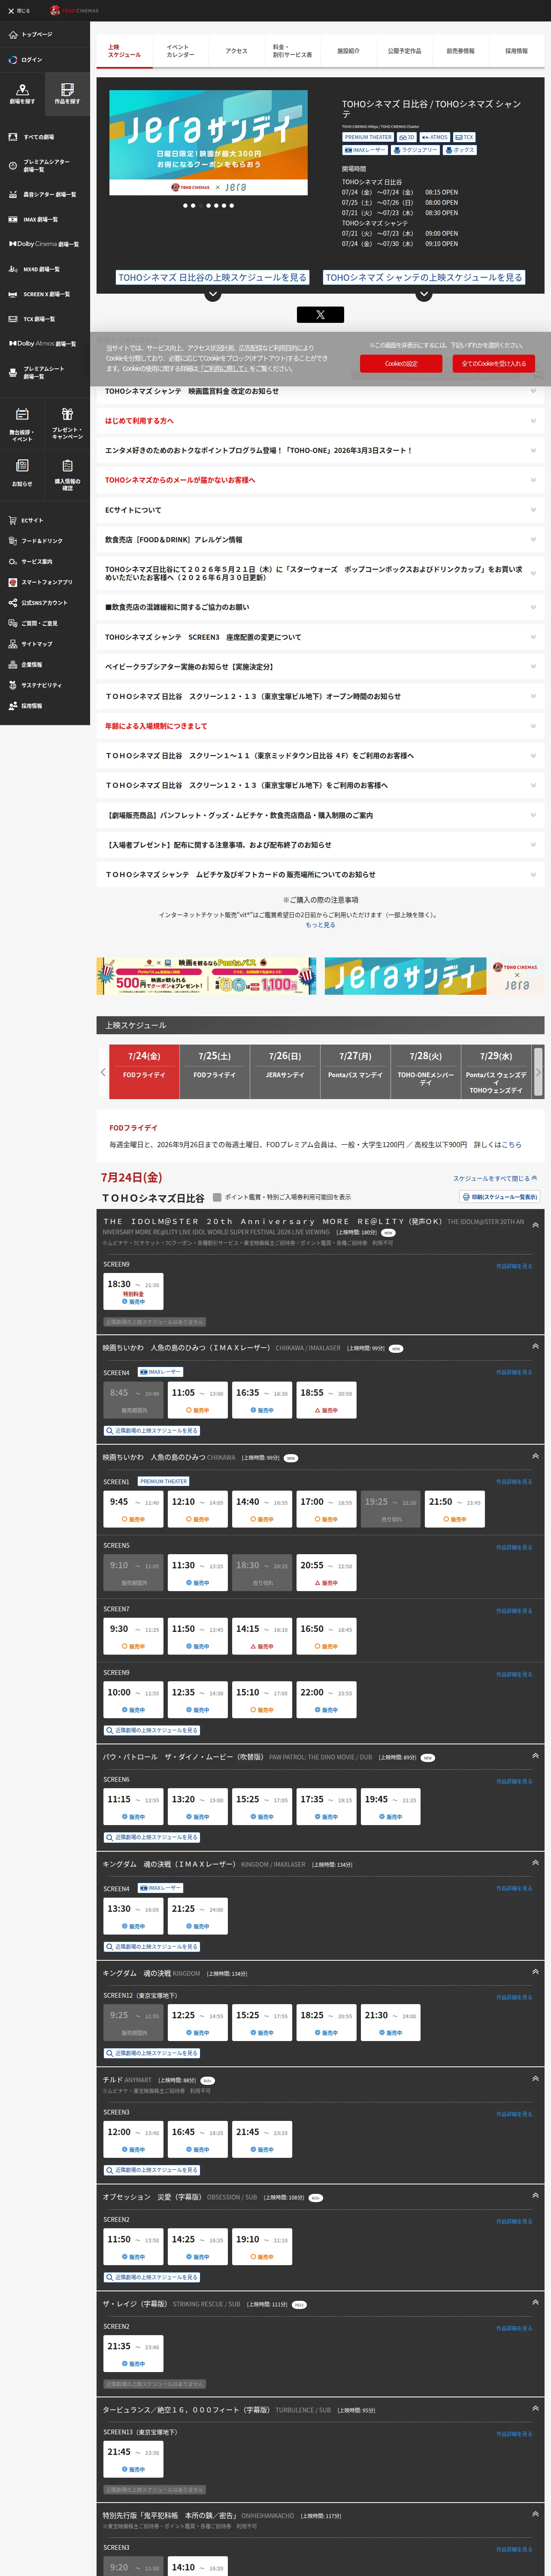The image size is (551, 2576).
Task: Open Dolby Atmos 劇場一覧 sidebar item
Action: click(45, 344)
